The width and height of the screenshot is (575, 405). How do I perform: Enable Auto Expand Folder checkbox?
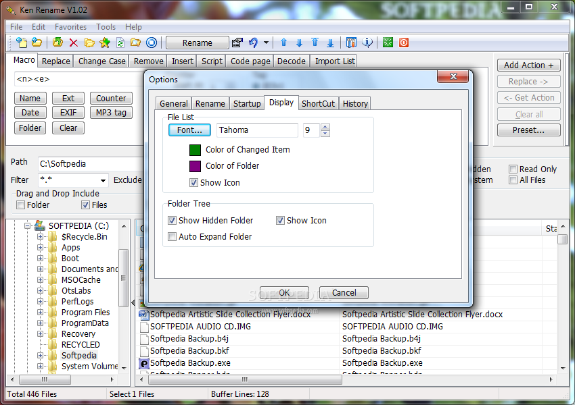pyautogui.click(x=172, y=237)
